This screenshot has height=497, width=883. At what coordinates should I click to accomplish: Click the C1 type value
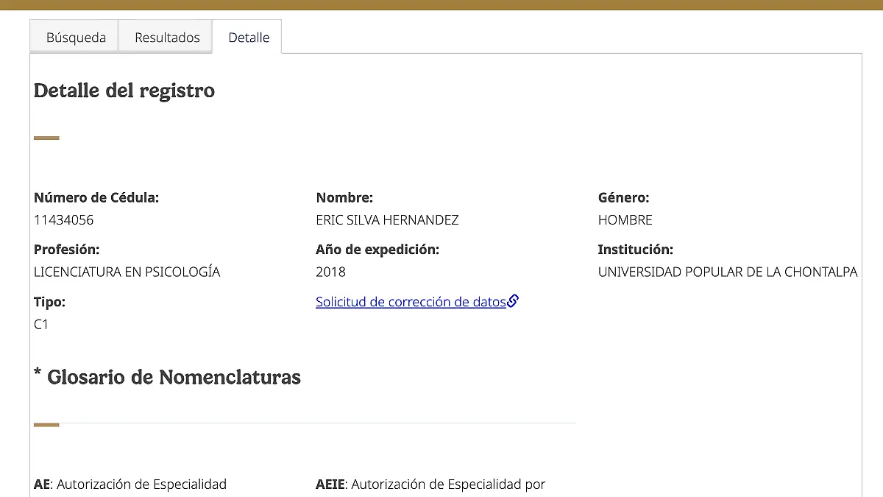click(41, 324)
